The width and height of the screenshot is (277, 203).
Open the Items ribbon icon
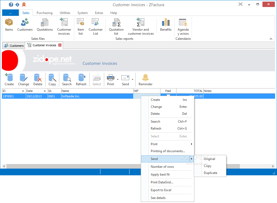pos(9,25)
